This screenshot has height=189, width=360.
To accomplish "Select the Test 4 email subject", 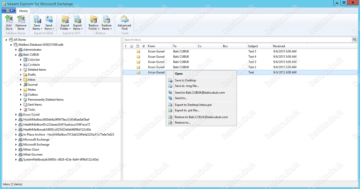I will click(x=252, y=57).
